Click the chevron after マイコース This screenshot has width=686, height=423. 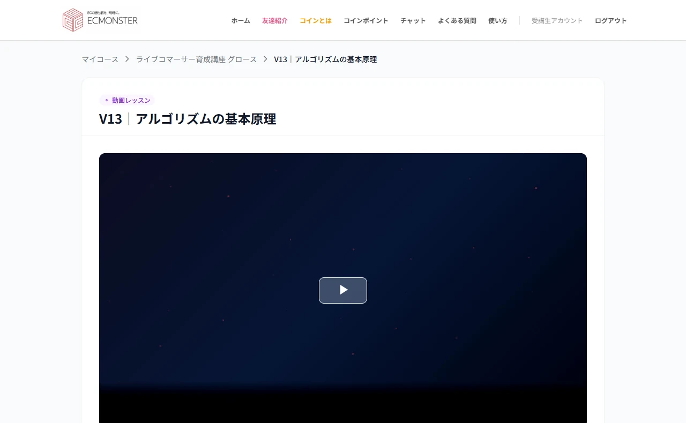click(x=128, y=59)
